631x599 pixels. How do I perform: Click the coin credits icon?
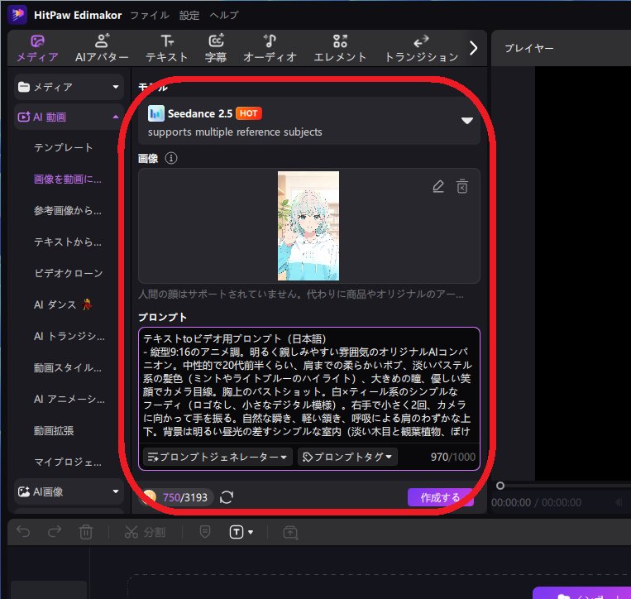150,497
